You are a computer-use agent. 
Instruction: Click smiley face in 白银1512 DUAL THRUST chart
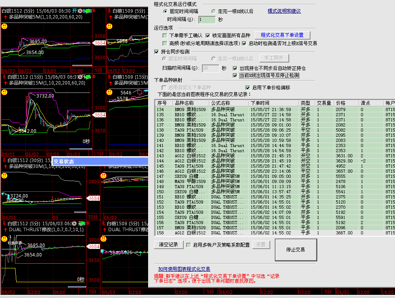click(x=4, y=239)
